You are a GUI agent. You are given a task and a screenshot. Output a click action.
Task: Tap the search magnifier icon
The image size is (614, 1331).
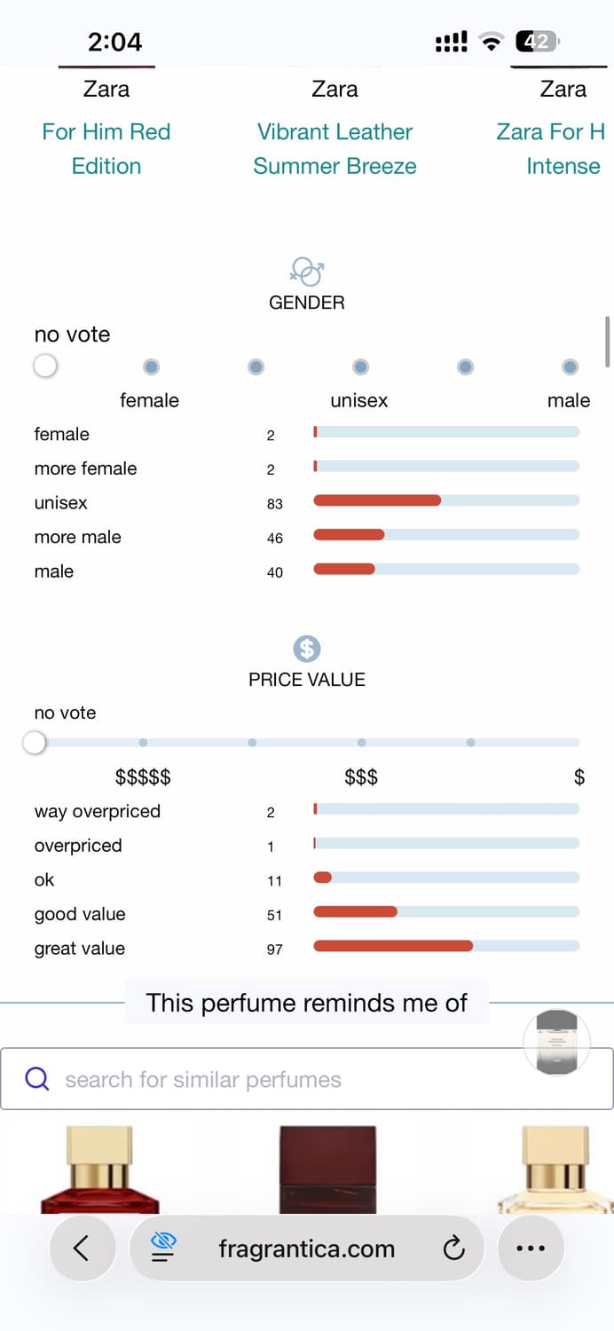click(37, 1079)
